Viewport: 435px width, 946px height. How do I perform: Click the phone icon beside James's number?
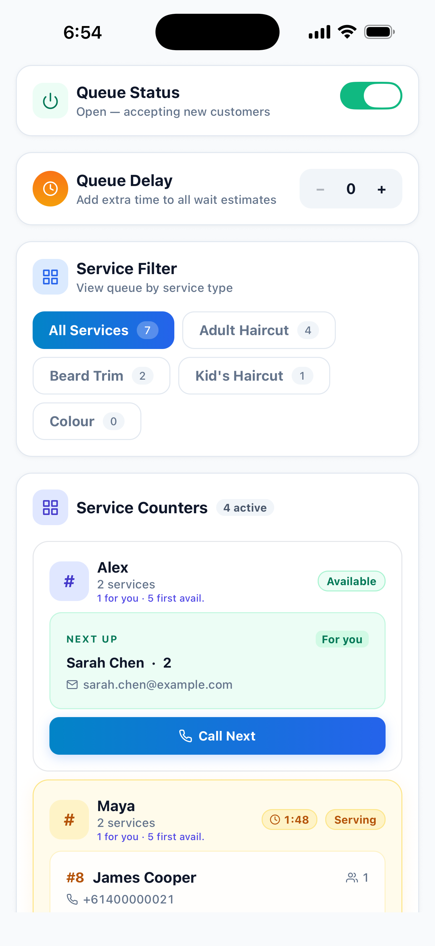click(x=72, y=899)
